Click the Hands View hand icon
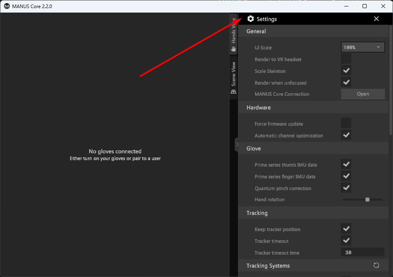This screenshot has width=393, height=277. pos(234,49)
